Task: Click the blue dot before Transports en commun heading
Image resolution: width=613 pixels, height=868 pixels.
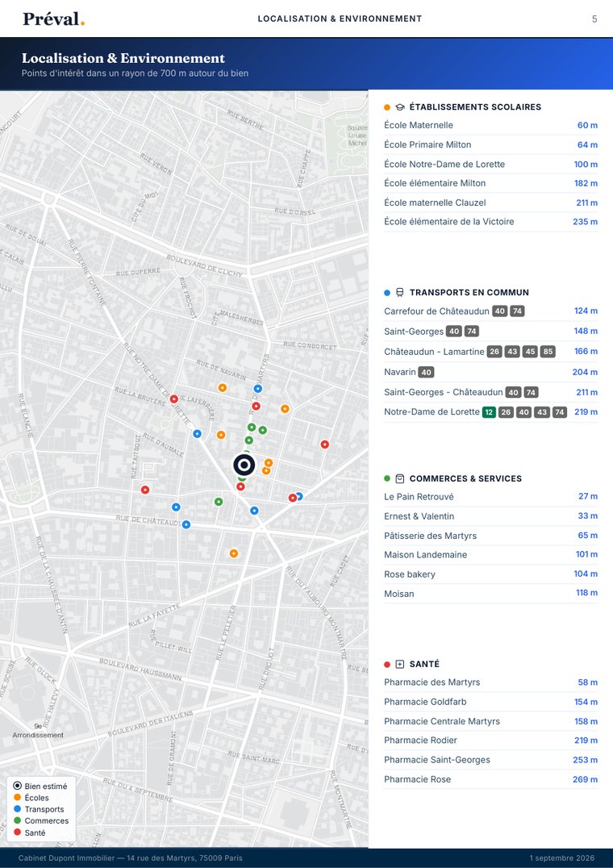Action: [x=387, y=292]
